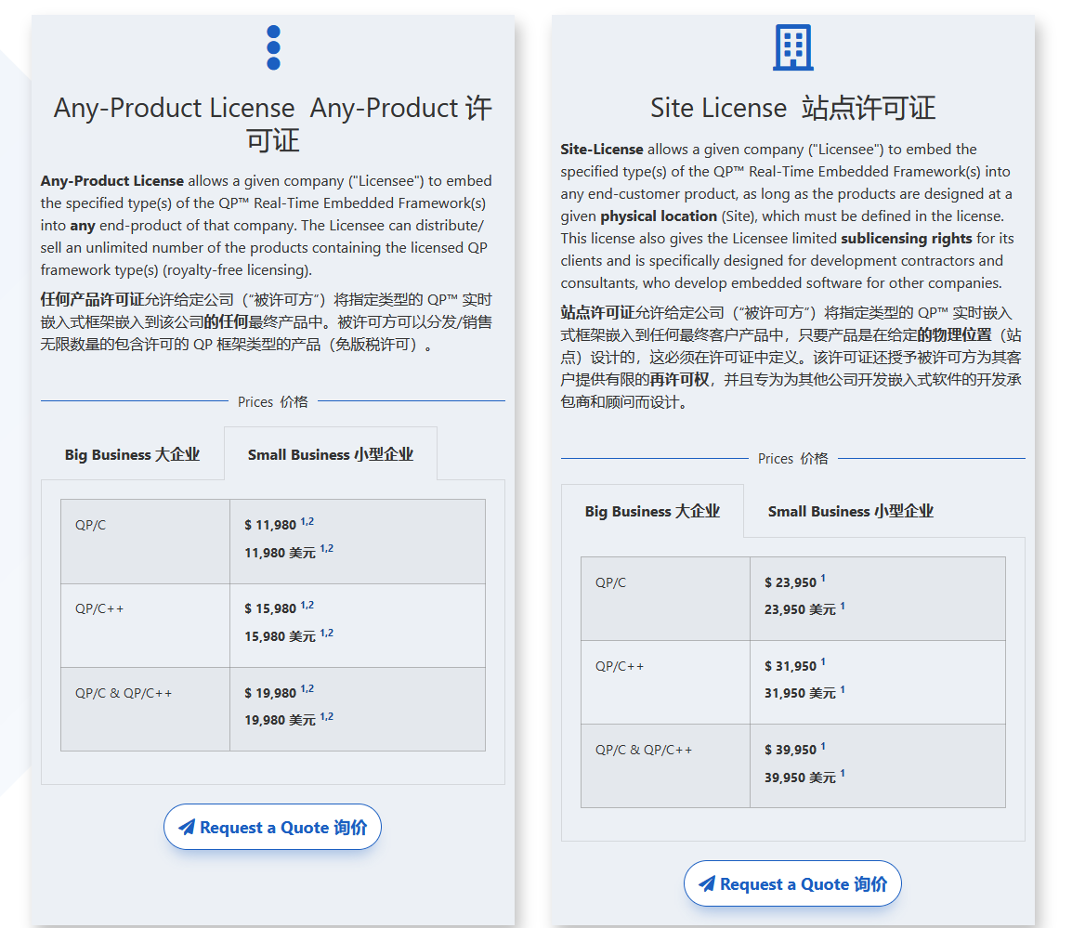Click the Any-Product License heading
The height and width of the screenshot is (928, 1072).
273,124
